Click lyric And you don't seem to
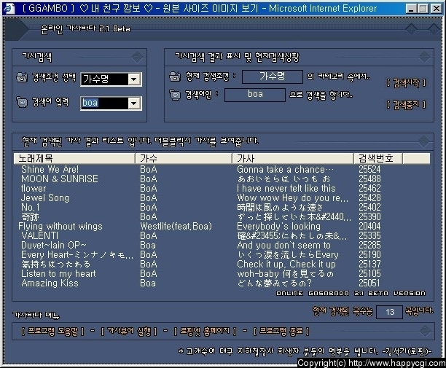Viewport: 446px width, 368px height. pyautogui.click(x=284, y=245)
